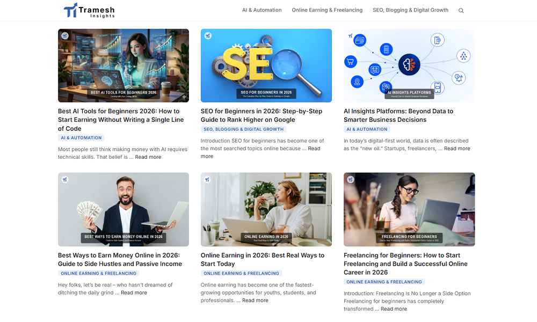Open the SEO for Beginners thumbnail image

(266, 65)
